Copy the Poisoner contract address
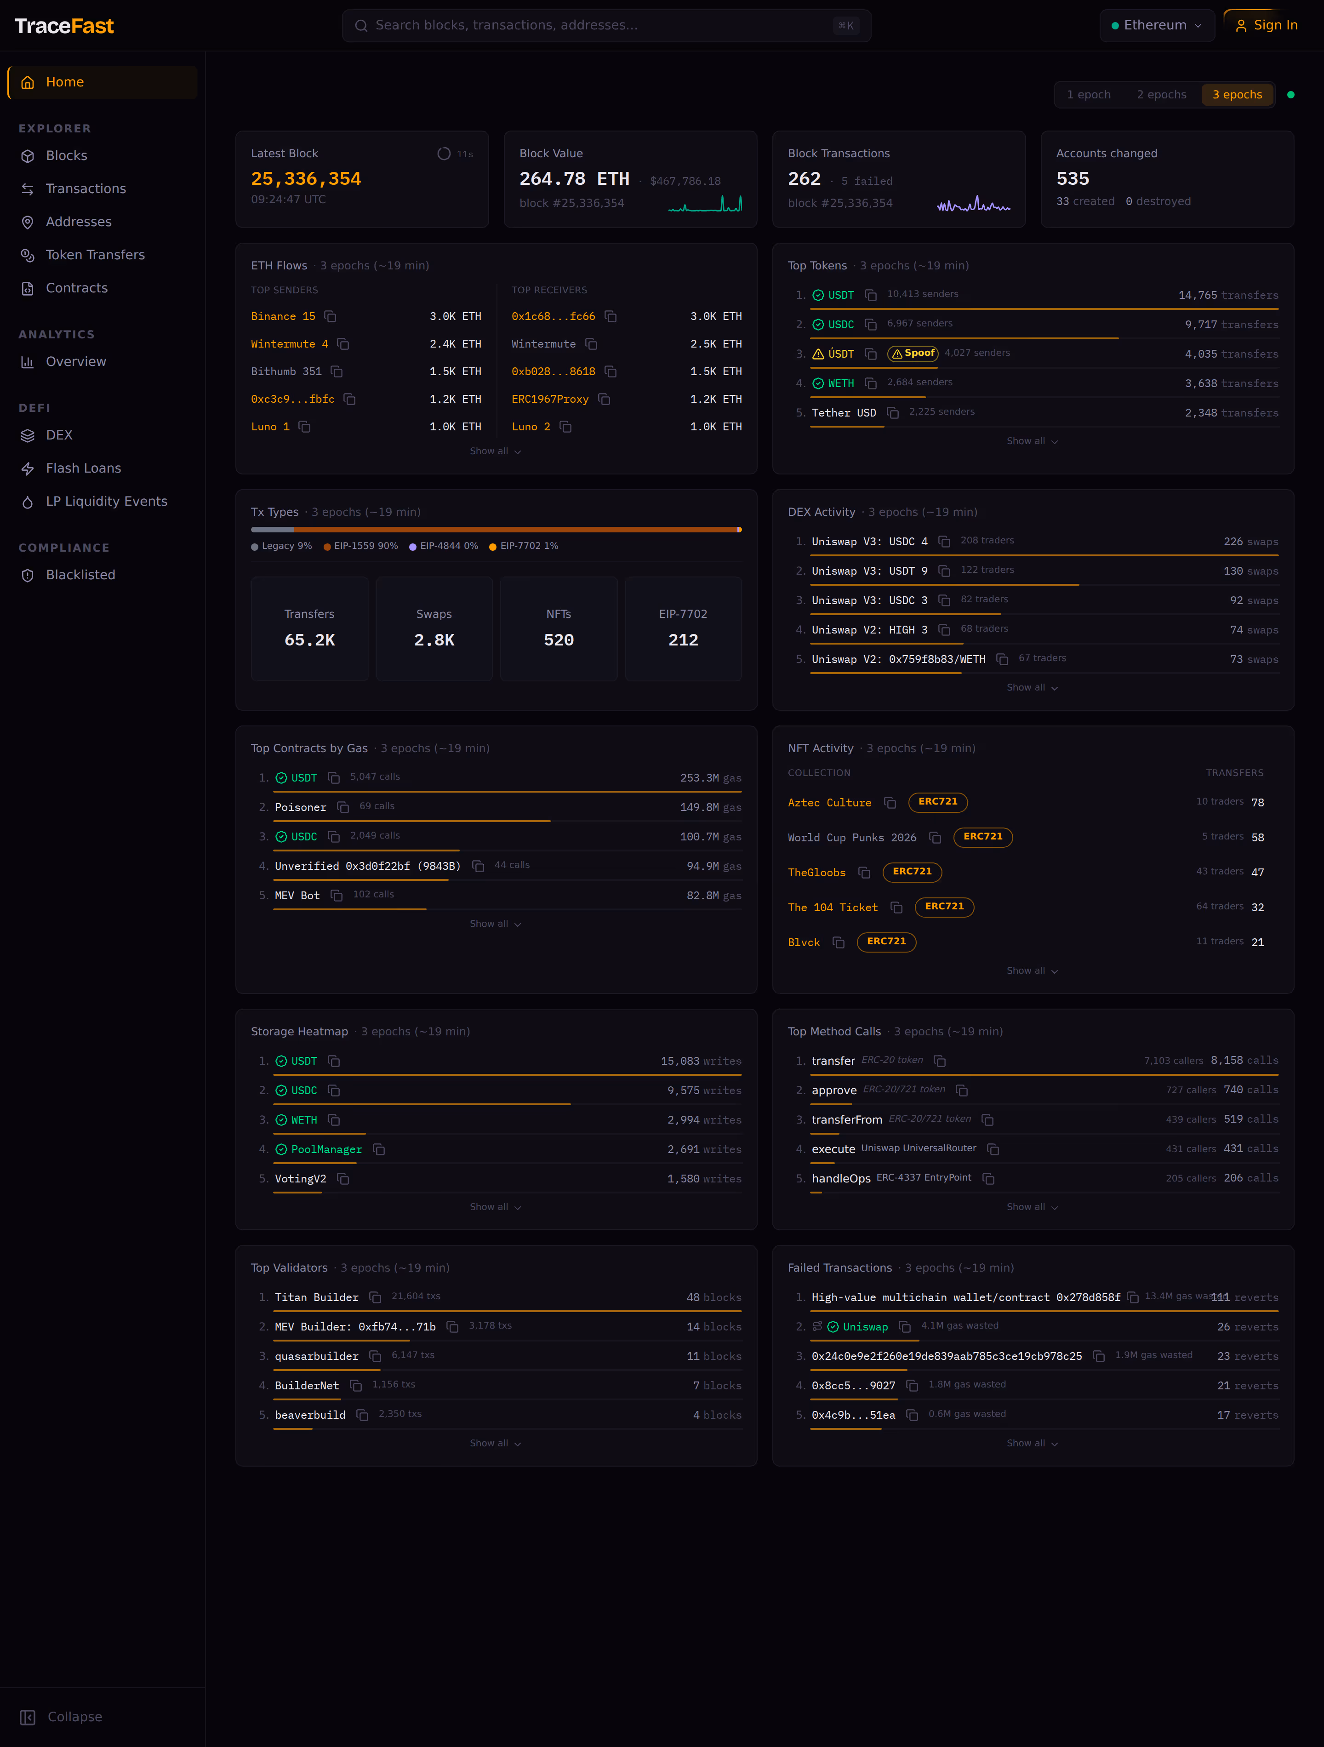 (x=343, y=807)
